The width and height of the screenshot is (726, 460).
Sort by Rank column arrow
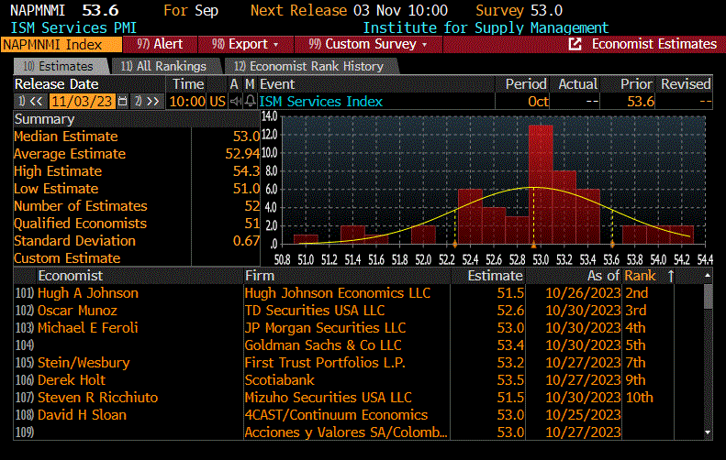(x=671, y=276)
